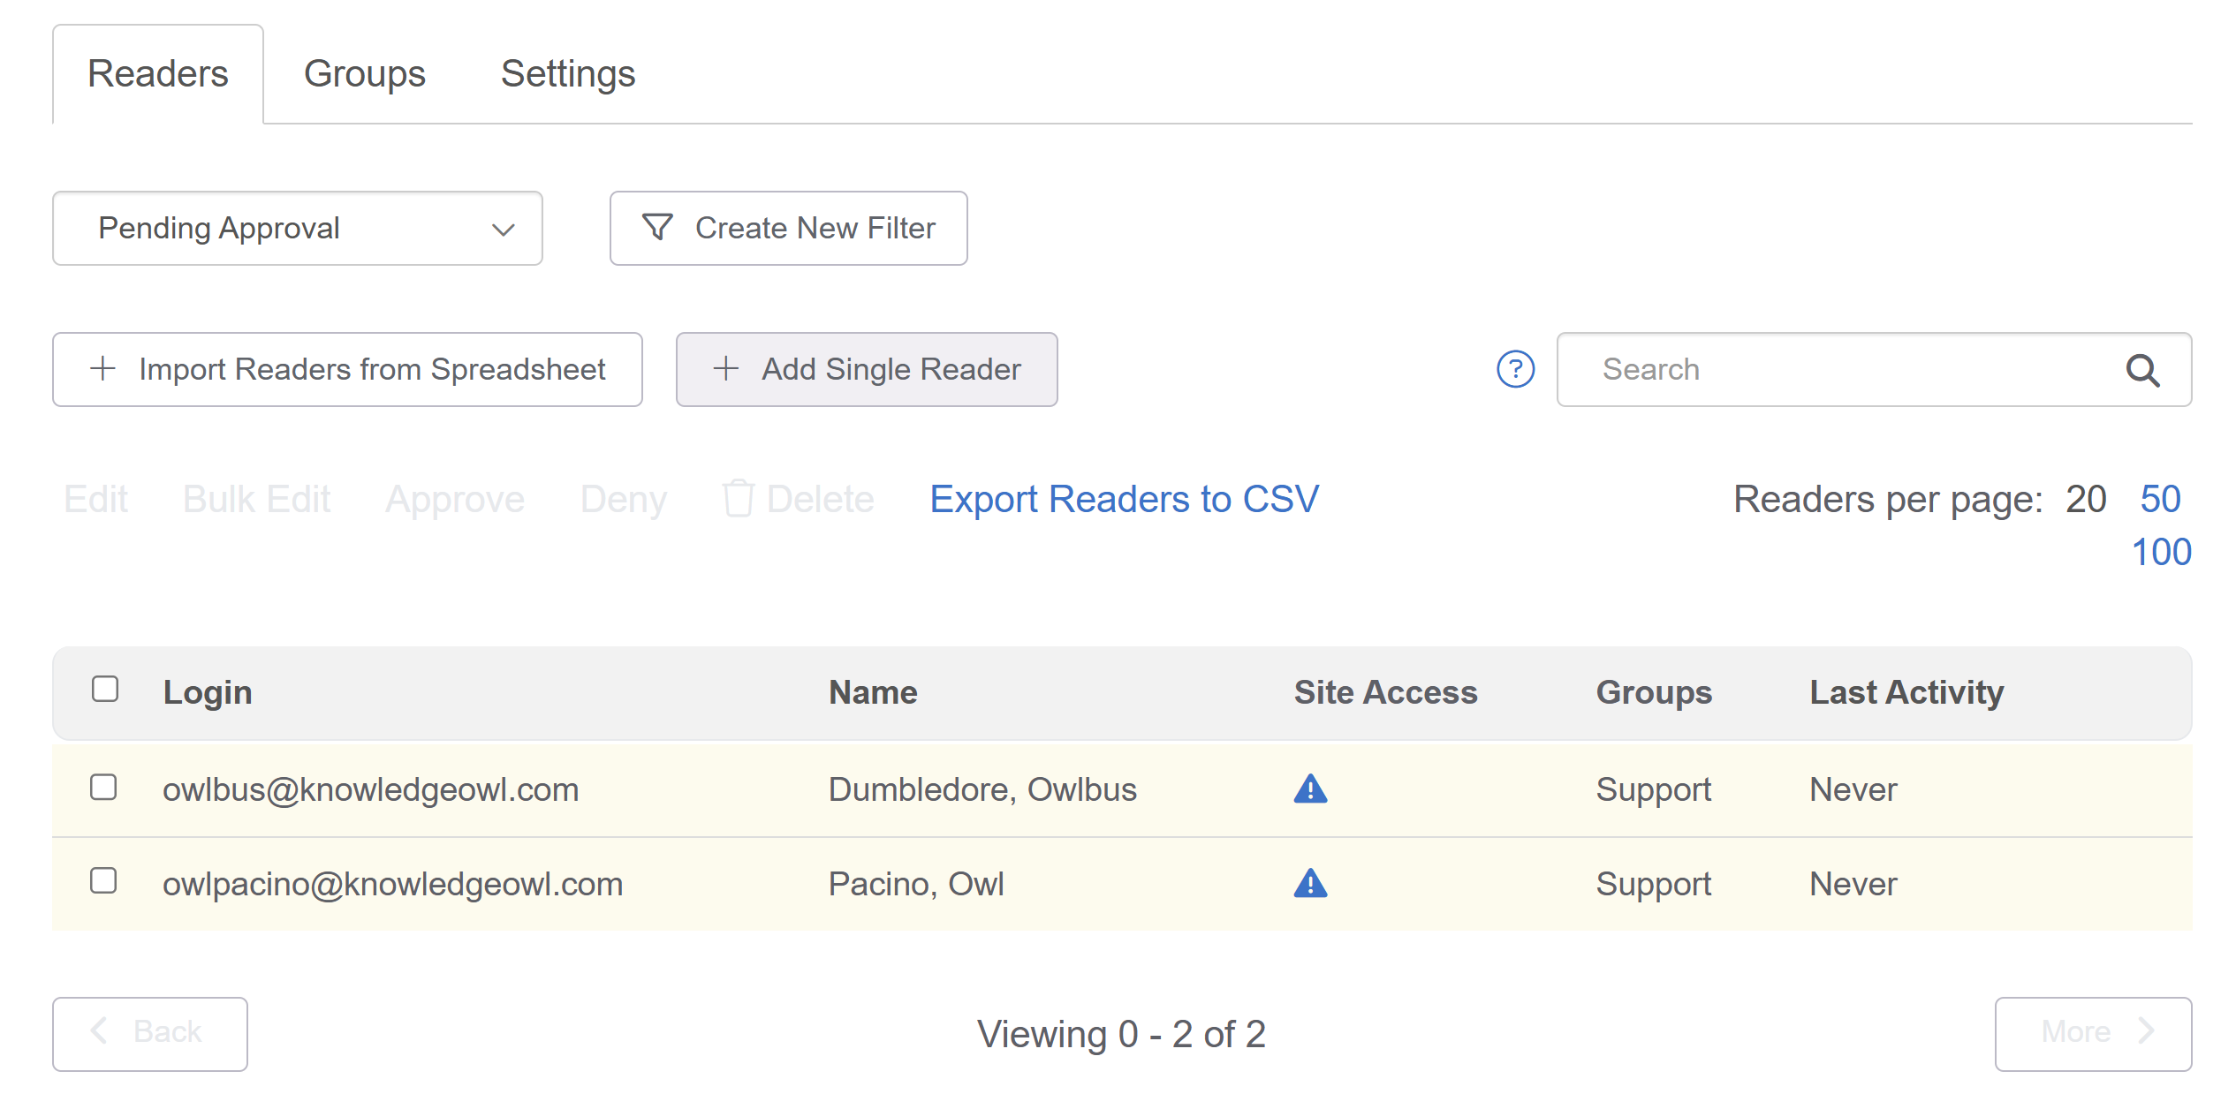The width and height of the screenshot is (2236, 1094).
Task: Click the blue help question mark icon
Action: point(1515,369)
